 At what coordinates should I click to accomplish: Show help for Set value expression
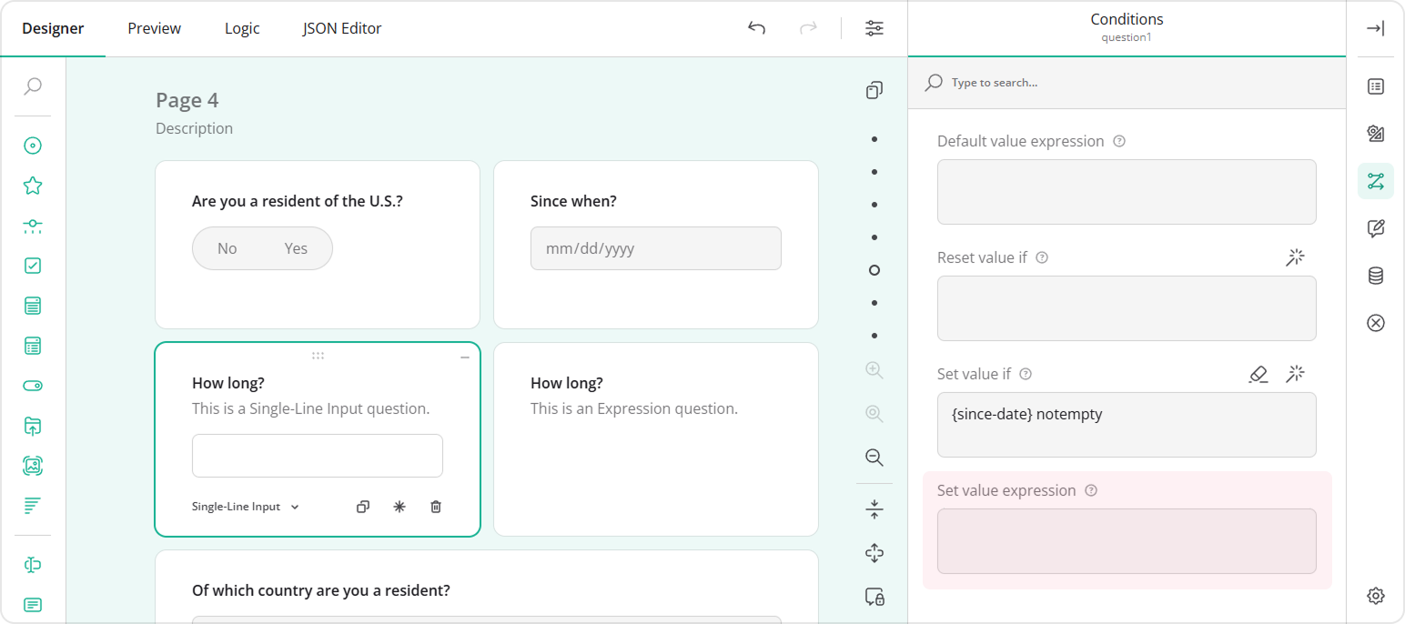pos(1091,491)
